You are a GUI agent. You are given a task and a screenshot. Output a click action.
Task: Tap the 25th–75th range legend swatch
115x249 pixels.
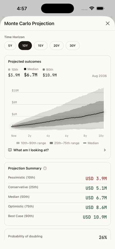[51, 143]
